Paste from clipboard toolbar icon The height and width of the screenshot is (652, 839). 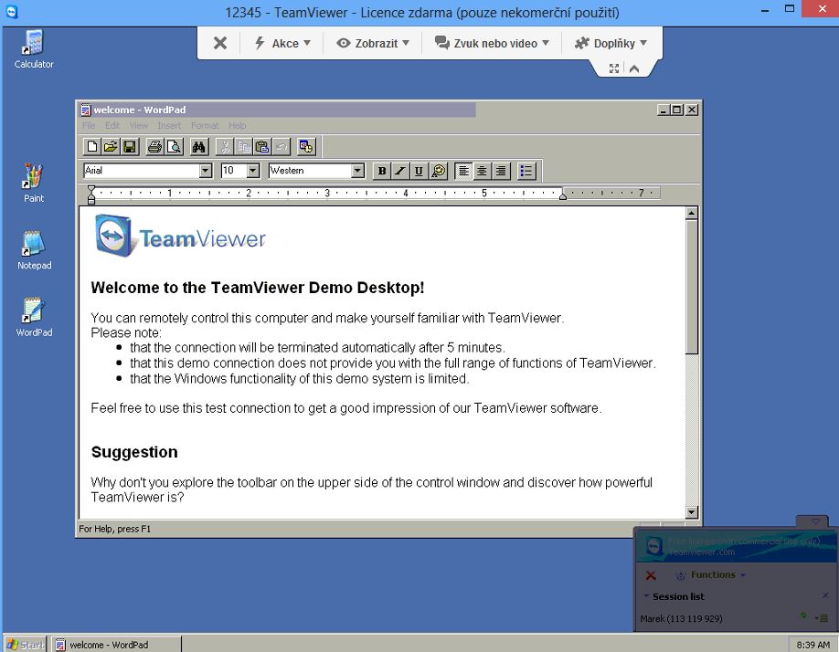262,146
